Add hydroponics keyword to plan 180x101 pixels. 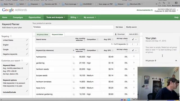[134, 56]
